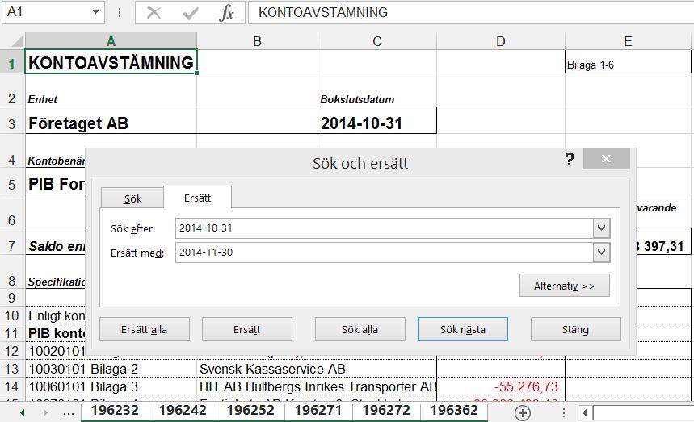This screenshot has width=694, height=422.
Task: Click the Sök alla button
Action: click(360, 329)
